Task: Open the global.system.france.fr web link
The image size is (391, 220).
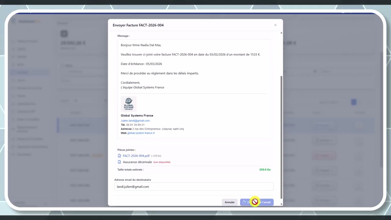Action: [141, 133]
